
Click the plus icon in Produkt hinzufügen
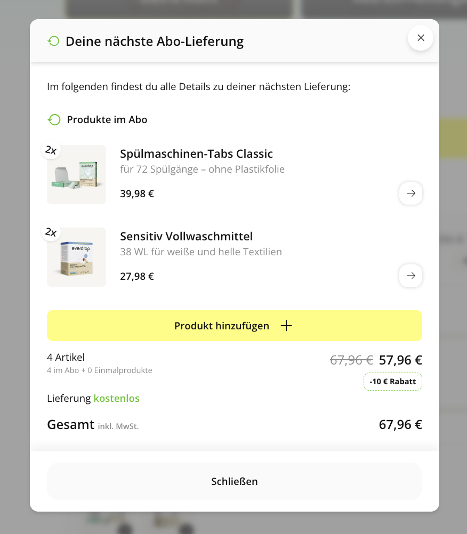click(x=286, y=326)
